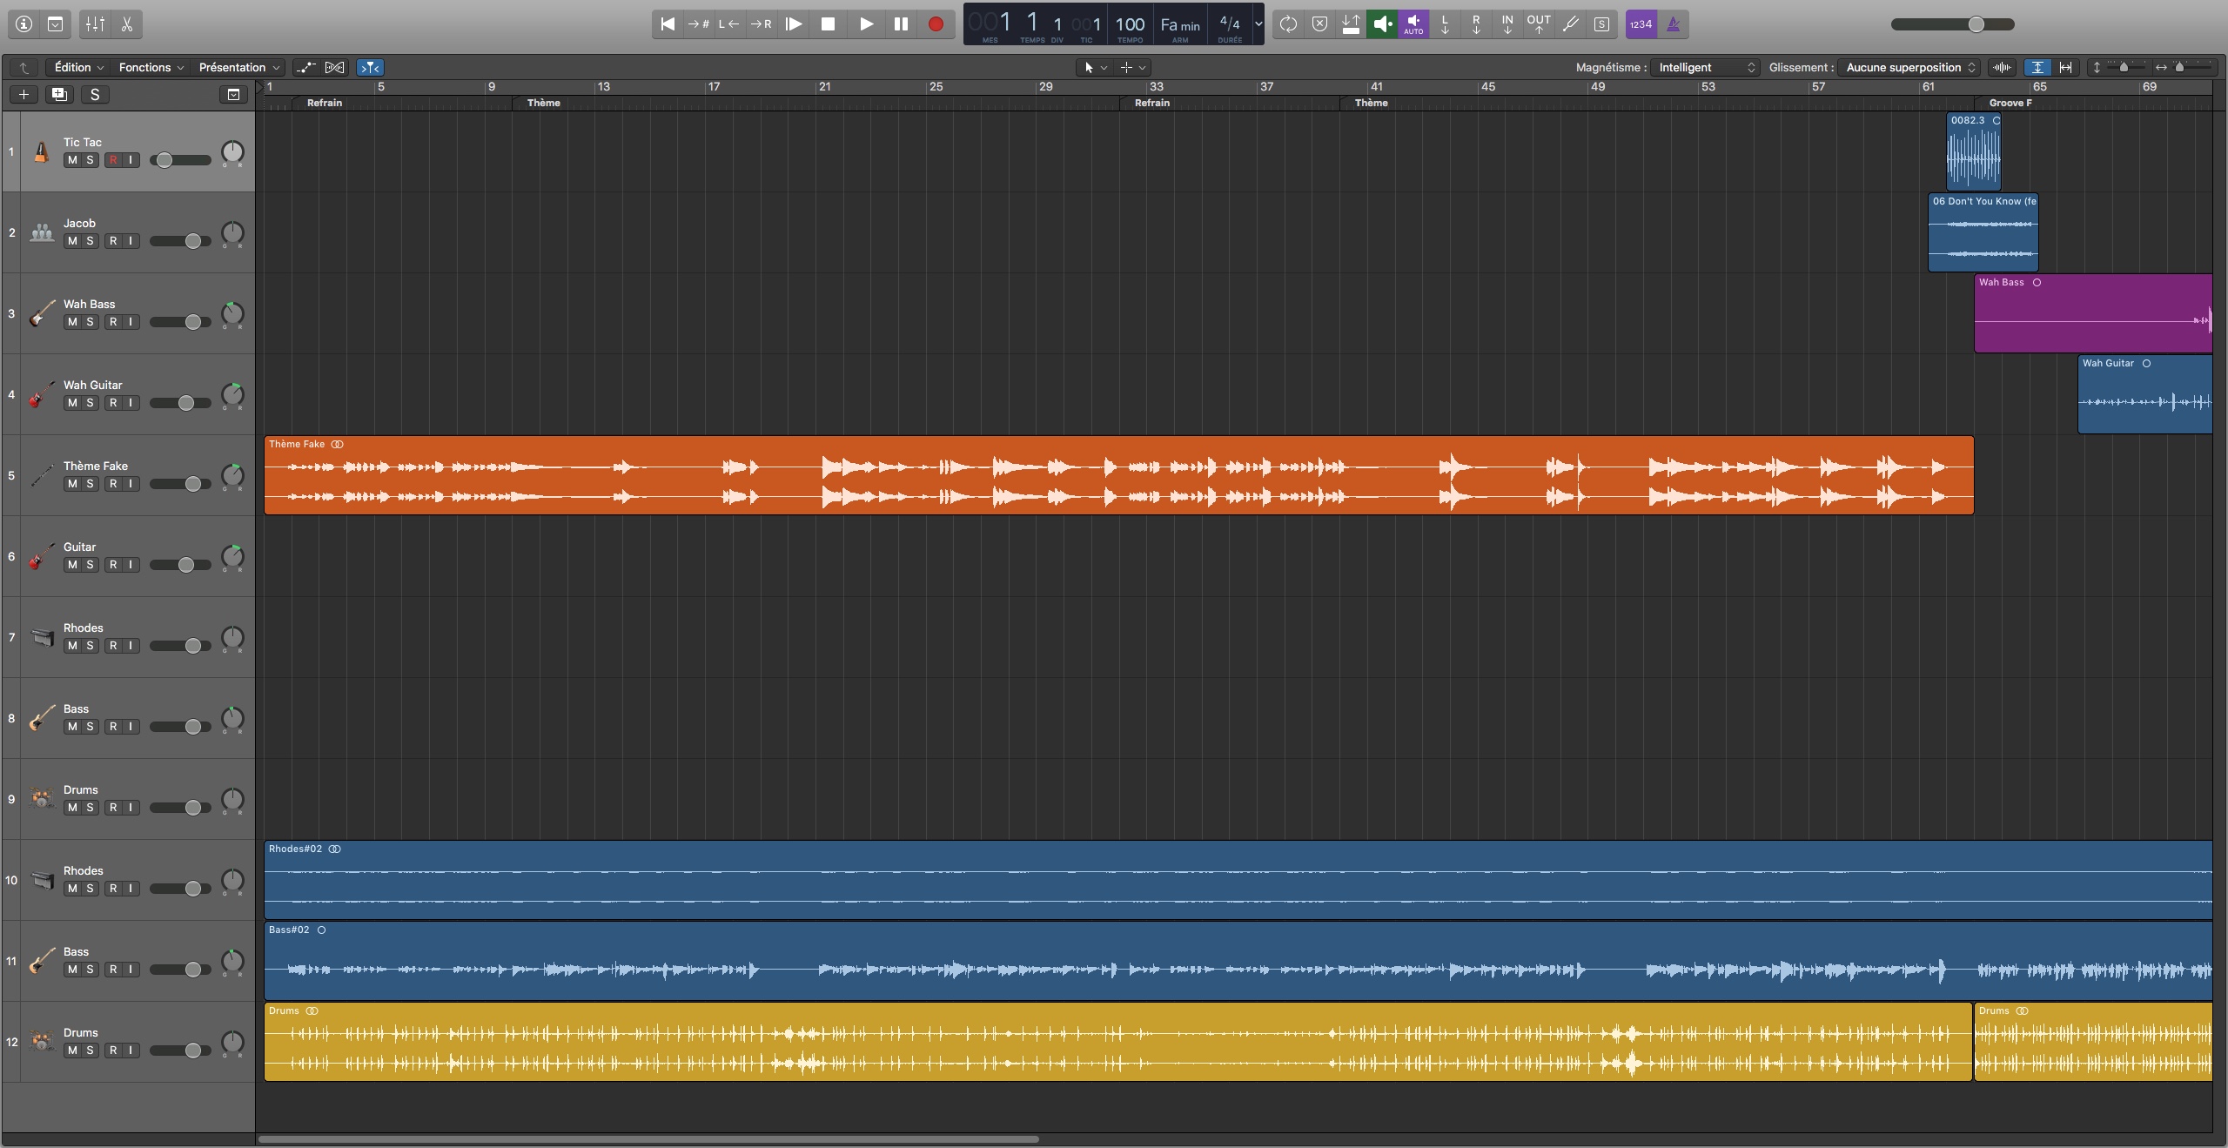Go to beginning of project button

click(x=668, y=24)
